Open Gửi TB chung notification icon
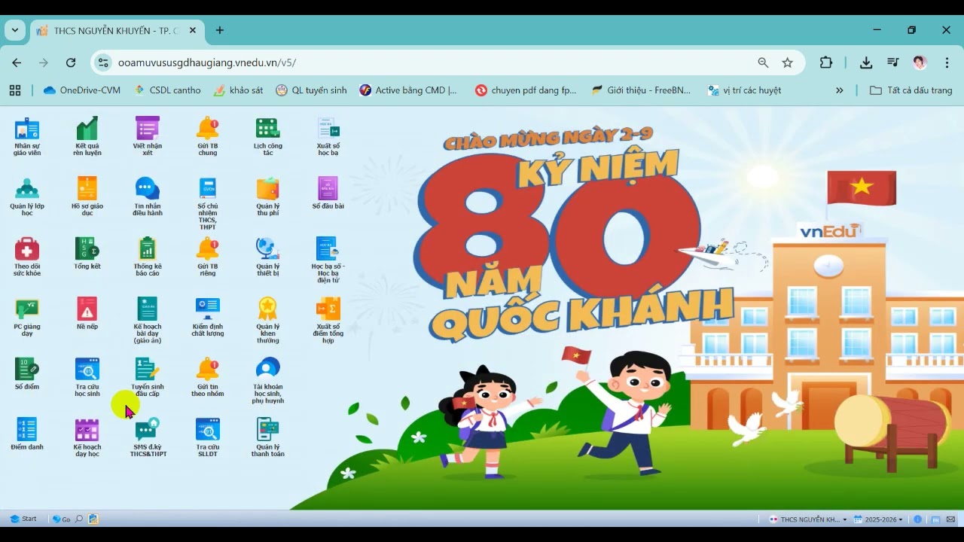The height and width of the screenshot is (542, 964). coord(208,136)
